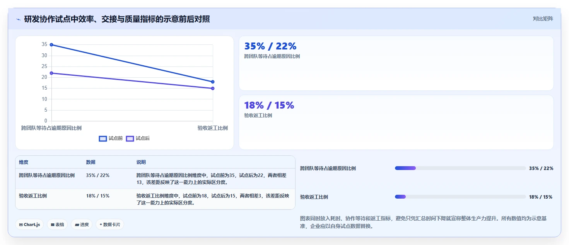Click the 说明 column header
Screen dimensions: 569x245
click(141, 162)
